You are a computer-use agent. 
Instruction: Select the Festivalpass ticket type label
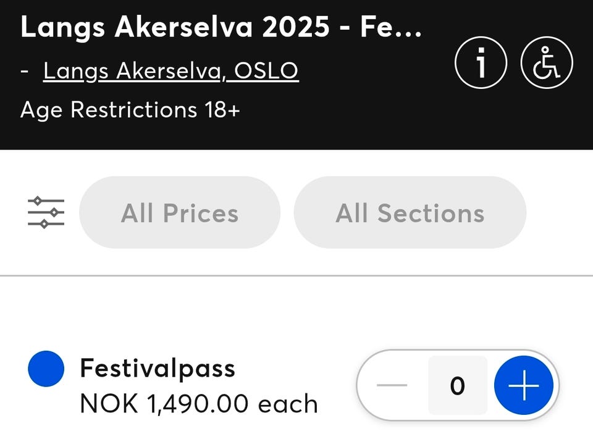click(158, 369)
